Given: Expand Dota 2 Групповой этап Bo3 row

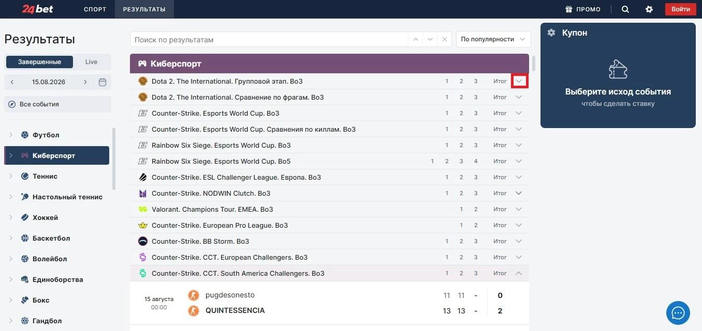Looking at the screenshot, I should [x=519, y=81].
